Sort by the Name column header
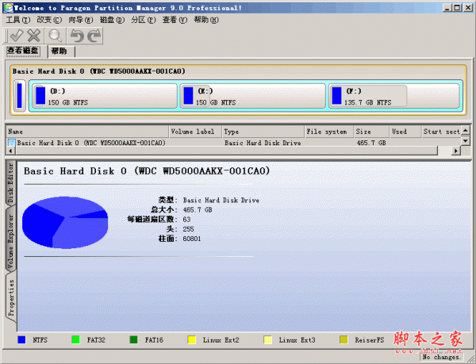Image resolution: width=476 pixels, height=364 pixels. tap(87, 132)
